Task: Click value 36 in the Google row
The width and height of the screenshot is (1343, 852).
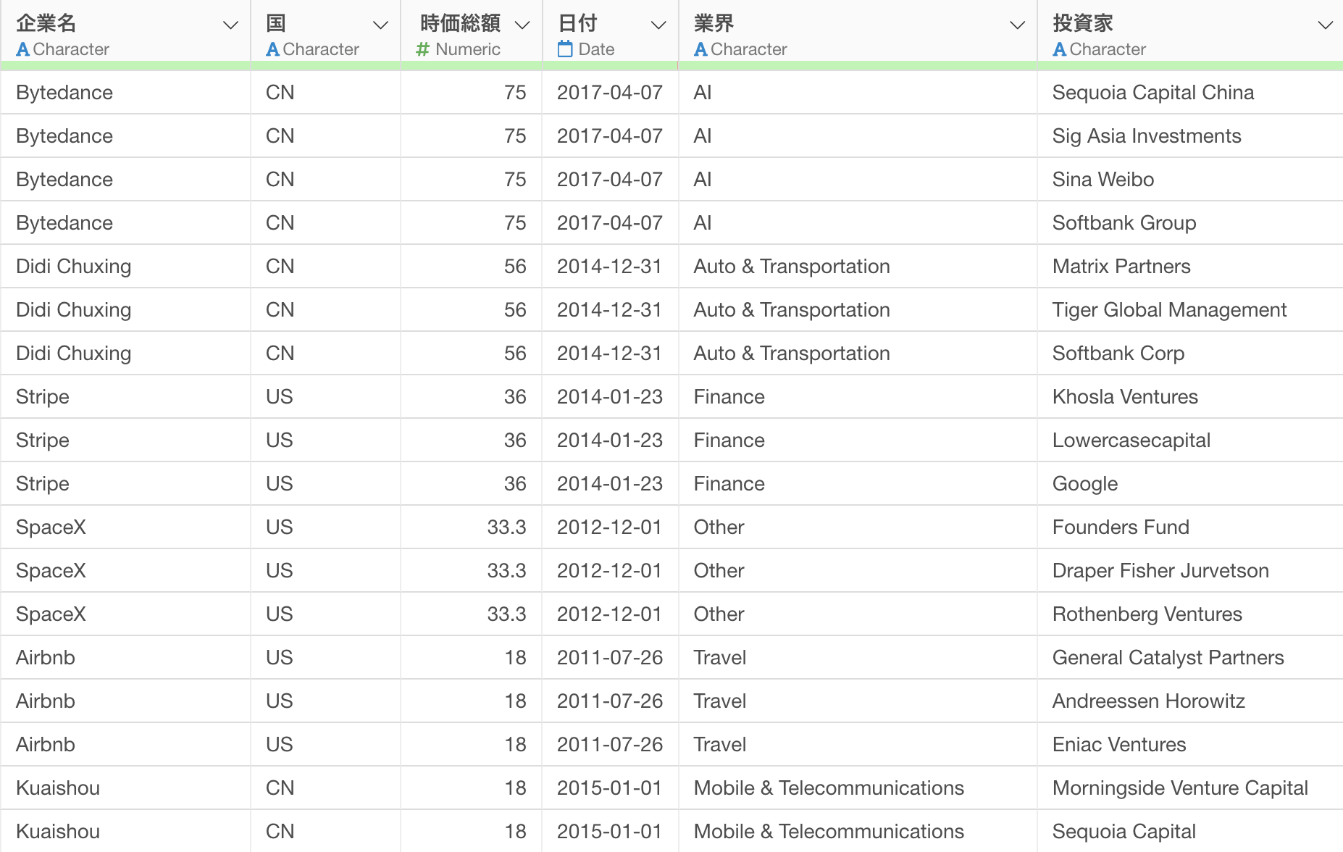Action: [515, 484]
